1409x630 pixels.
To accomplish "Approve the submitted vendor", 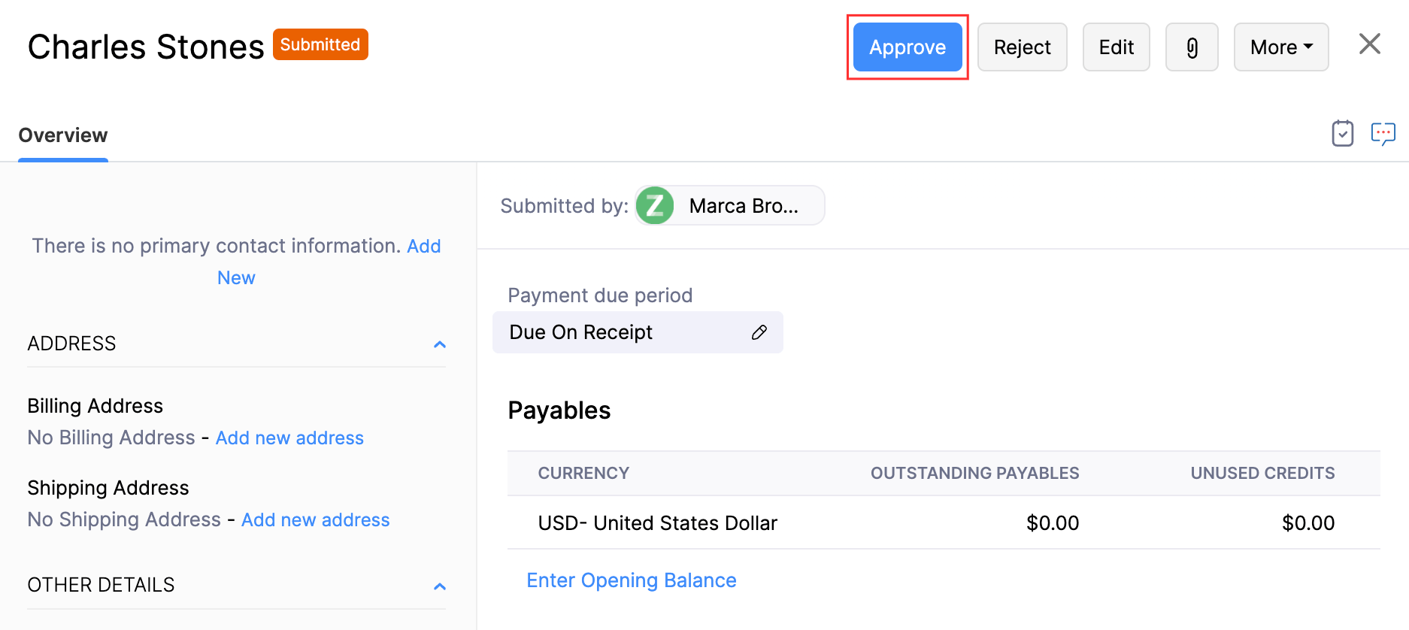I will (x=908, y=47).
